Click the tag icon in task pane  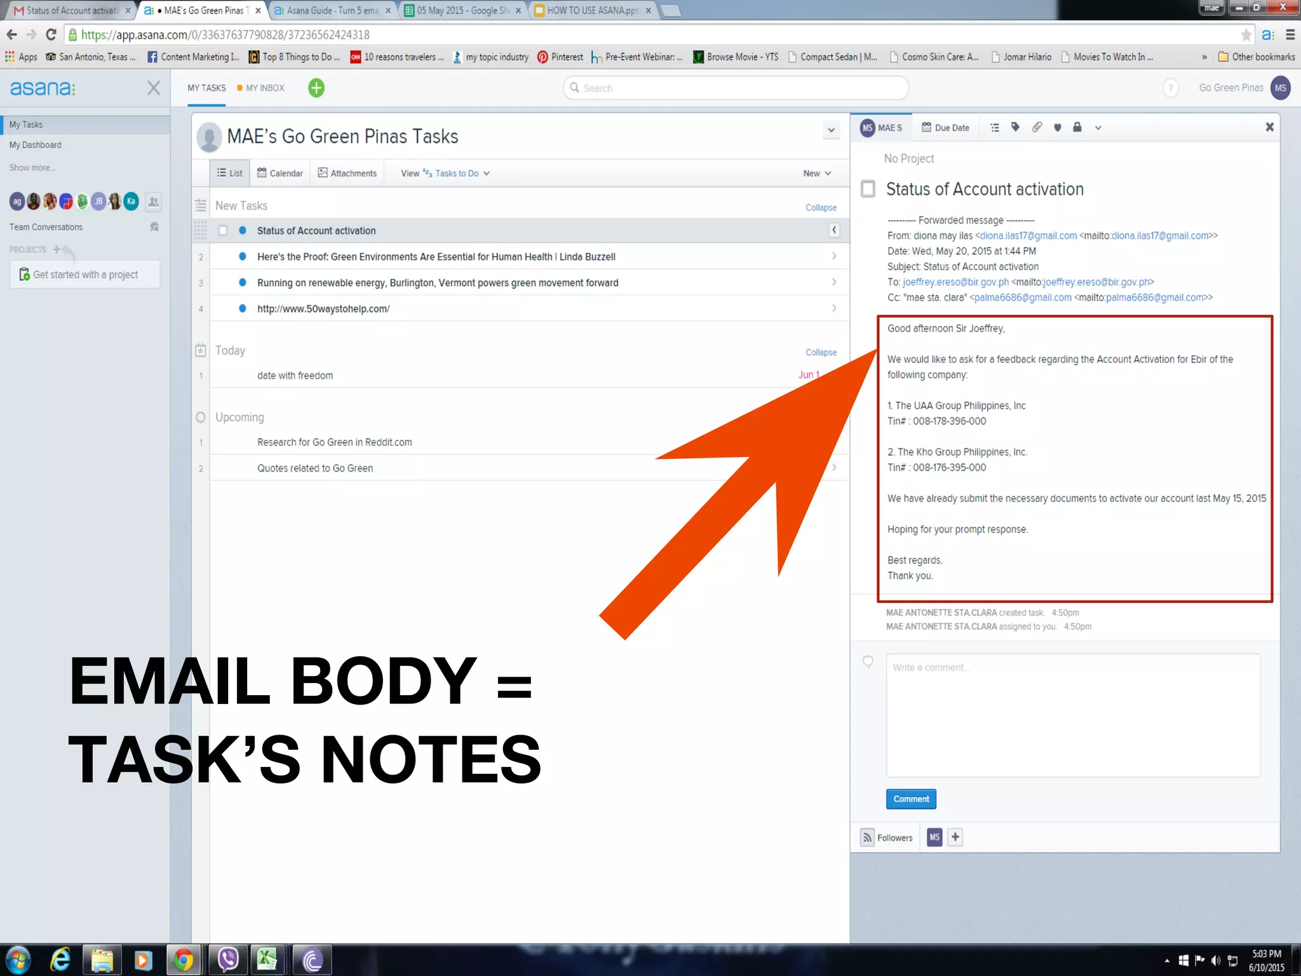(1015, 127)
